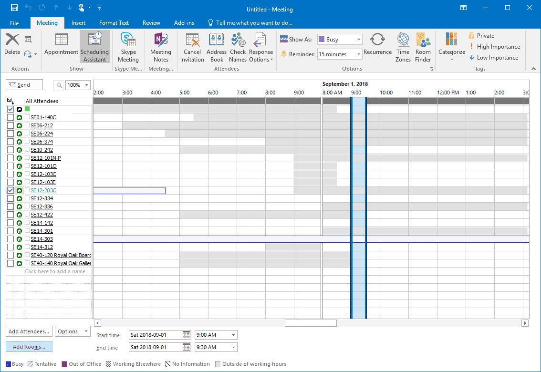Check SE40-120 Royal Oak Board room box
The image size is (541, 372).
click(10, 255)
